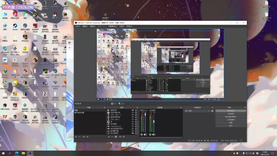Open Filters (滤镜) above the source list
Viewport: 277px width, 156px height.
(x=122, y=104)
